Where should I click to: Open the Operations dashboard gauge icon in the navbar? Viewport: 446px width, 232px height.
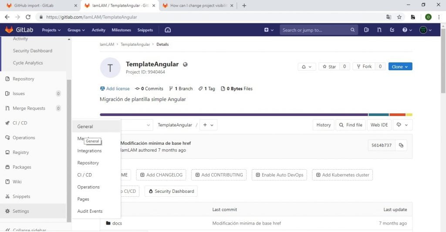168,30
